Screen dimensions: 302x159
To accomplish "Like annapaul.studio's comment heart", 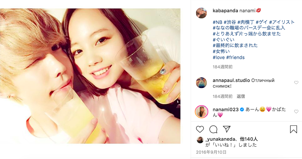I will coord(296,83).
